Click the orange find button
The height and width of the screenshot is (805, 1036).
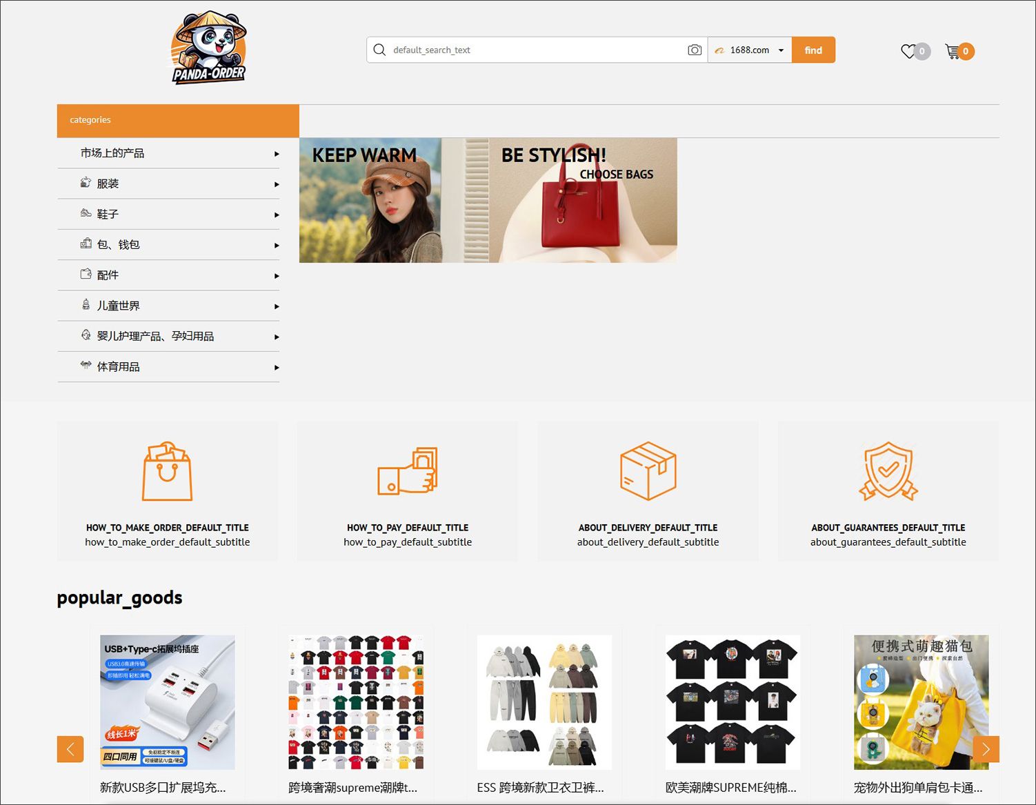pos(813,50)
